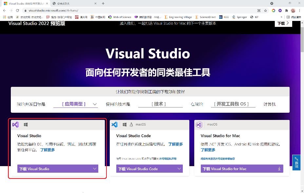Viewport: 304px width, 193px height.
Task: Open the Springer bookmark
Action: click(239, 17)
